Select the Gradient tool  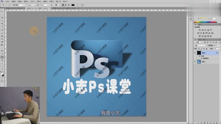(x=2, y=45)
